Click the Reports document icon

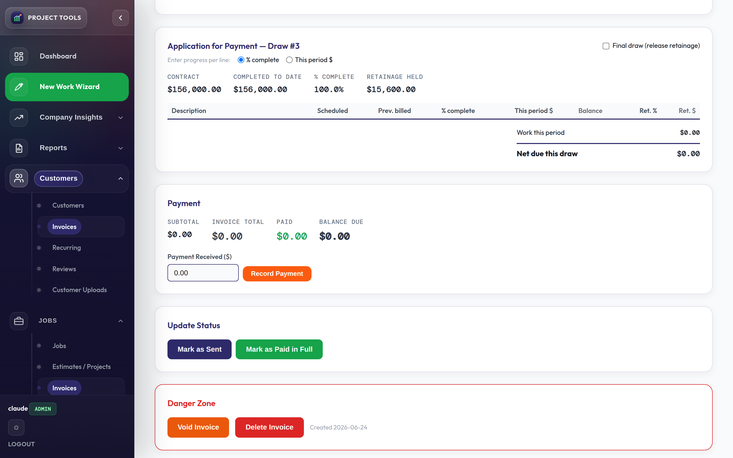(x=19, y=148)
